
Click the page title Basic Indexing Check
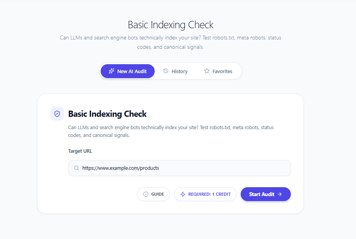click(170, 25)
